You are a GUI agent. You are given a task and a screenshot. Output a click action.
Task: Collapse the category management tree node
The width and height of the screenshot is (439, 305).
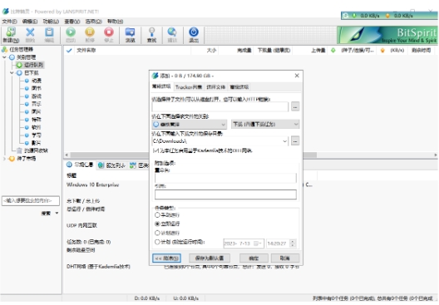(x=4, y=57)
